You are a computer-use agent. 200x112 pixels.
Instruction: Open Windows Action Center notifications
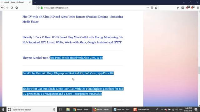coord(196,110)
